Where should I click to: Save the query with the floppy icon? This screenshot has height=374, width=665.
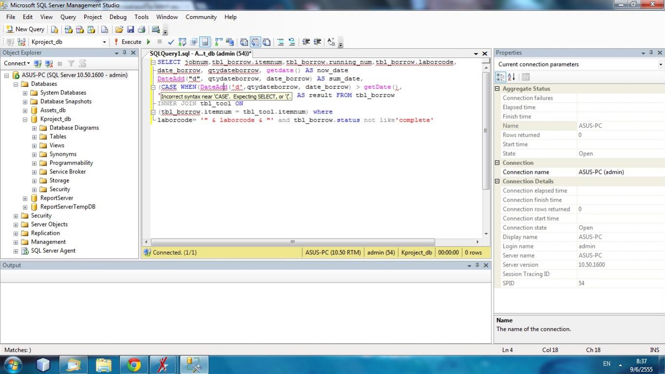tap(130, 29)
